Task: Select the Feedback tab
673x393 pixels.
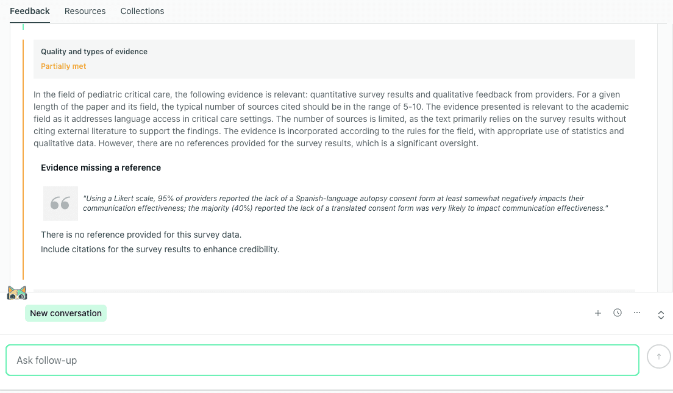Action: [x=29, y=11]
